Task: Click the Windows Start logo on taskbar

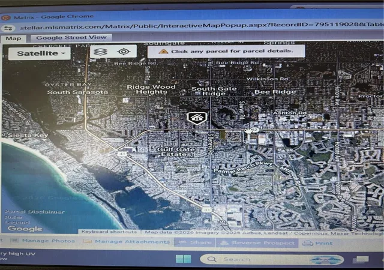Action: pyautogui.click(x=184, y=259)
